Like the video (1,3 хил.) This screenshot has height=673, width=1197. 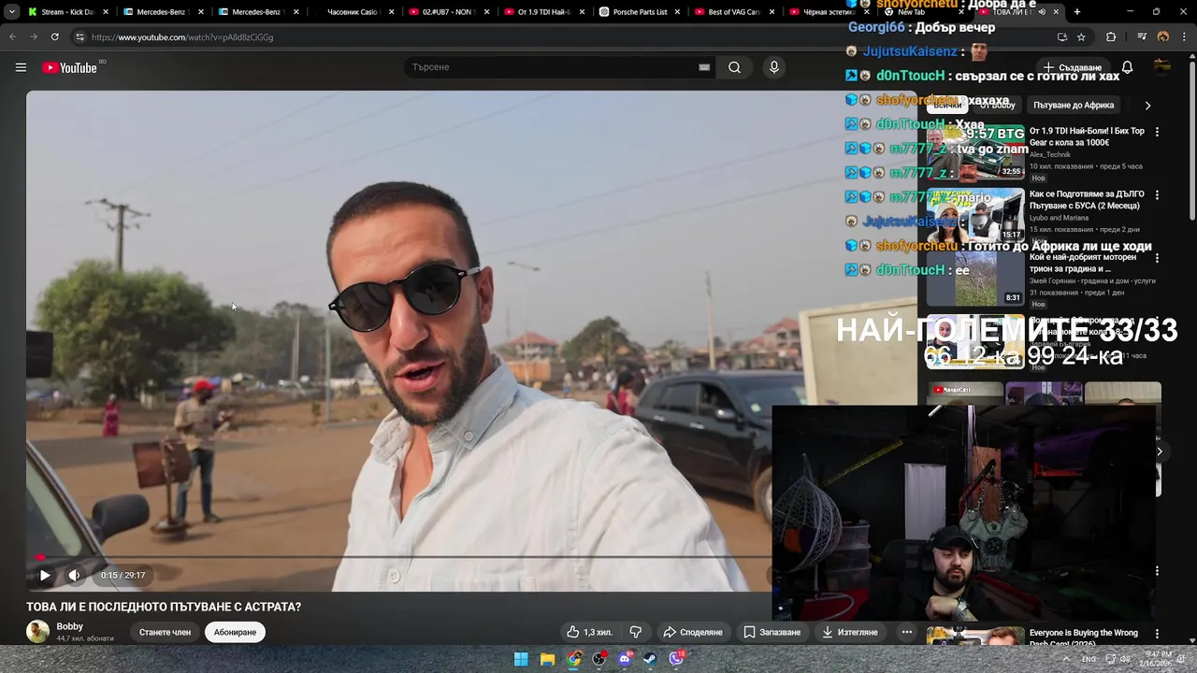pos(589,632)
